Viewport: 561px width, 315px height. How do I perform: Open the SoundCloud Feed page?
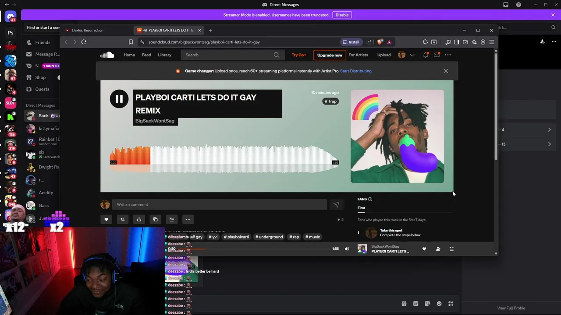(146, 55)
